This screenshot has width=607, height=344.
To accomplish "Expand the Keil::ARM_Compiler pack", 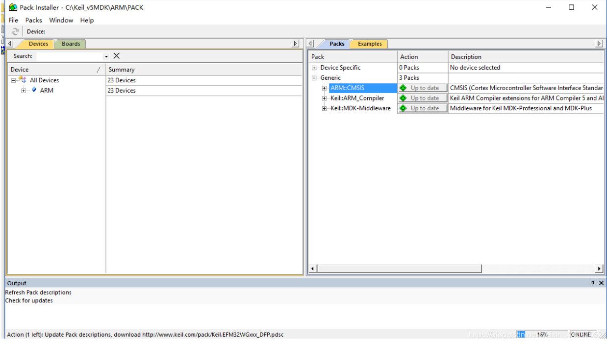I will point(324,98).
